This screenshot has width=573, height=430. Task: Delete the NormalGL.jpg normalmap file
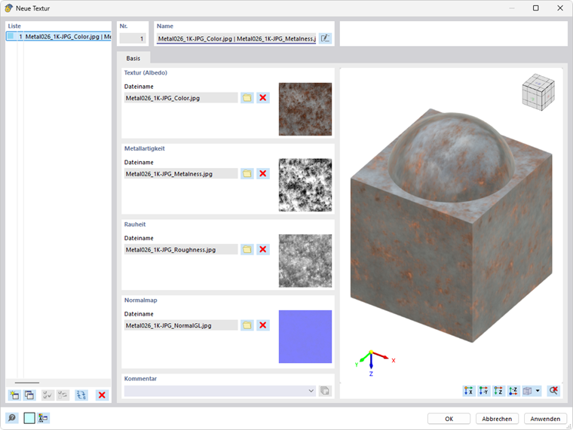[262, 325]
